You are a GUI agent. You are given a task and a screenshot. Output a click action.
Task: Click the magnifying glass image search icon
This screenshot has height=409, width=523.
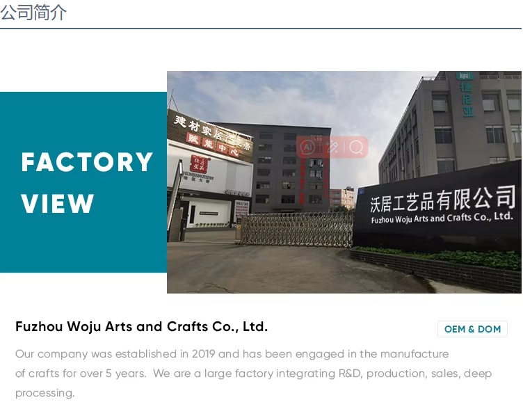[356, 147]
